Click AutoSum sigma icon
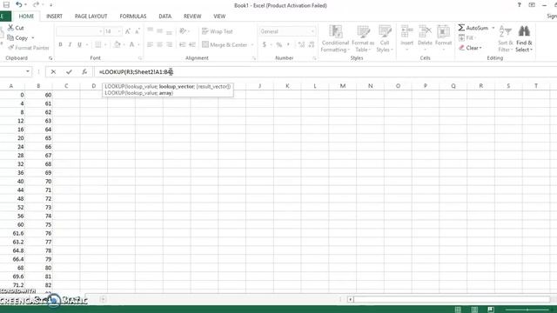Viewport: 557px width, 313px height. (x=461, y=28)
